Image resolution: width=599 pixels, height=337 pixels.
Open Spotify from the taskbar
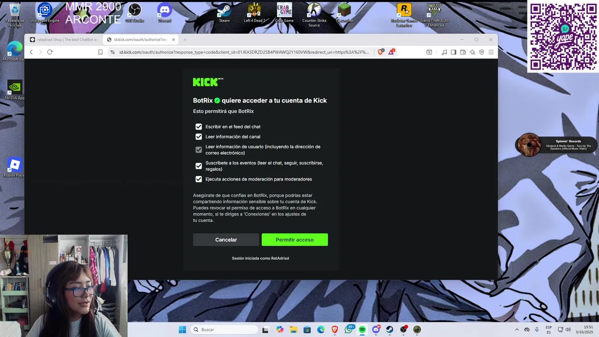coord(362,330)
